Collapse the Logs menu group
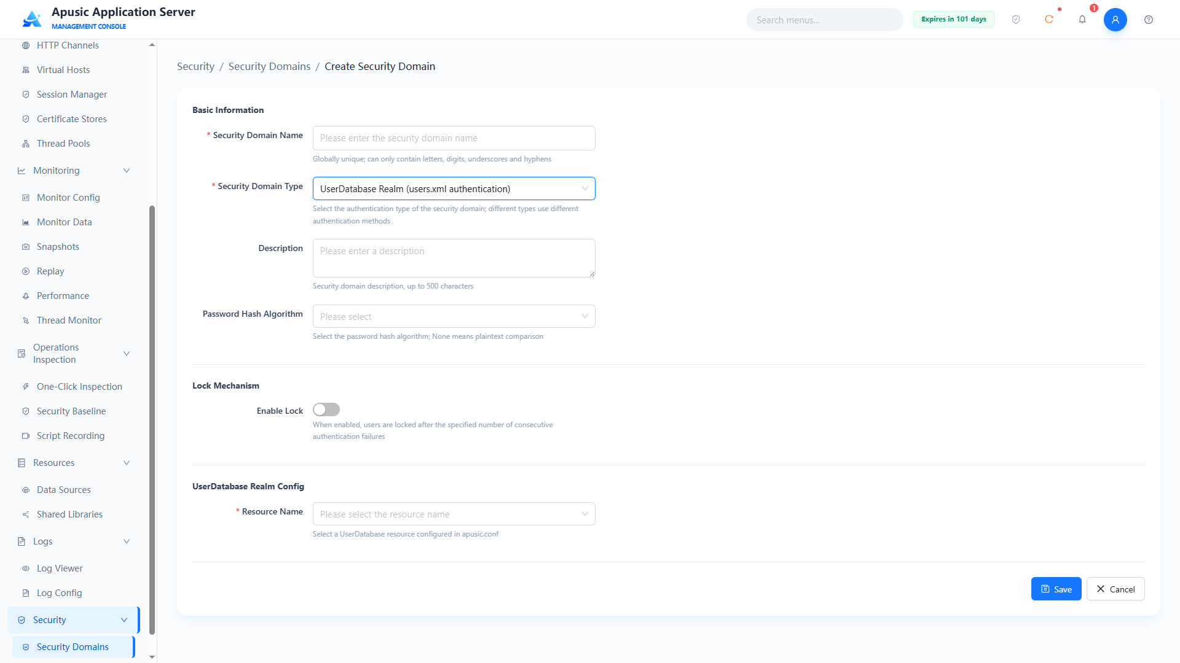The height and width of the screenshot is (663, 1180). (x=74, y=541)
